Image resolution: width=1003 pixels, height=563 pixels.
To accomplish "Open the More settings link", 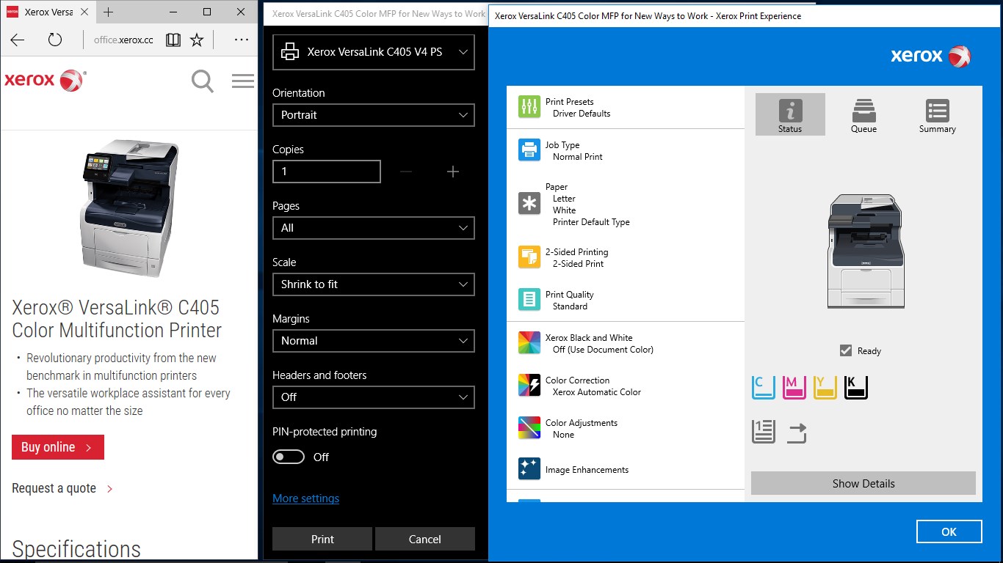I will point(305,498).
